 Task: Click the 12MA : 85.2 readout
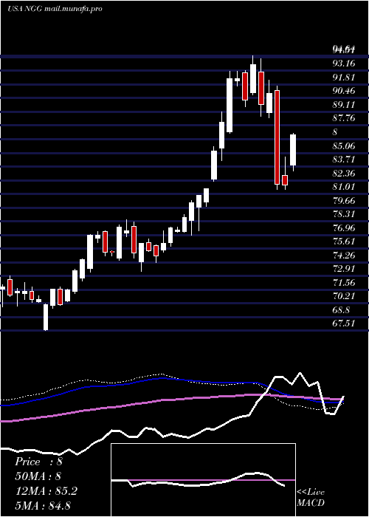point(46,491)
